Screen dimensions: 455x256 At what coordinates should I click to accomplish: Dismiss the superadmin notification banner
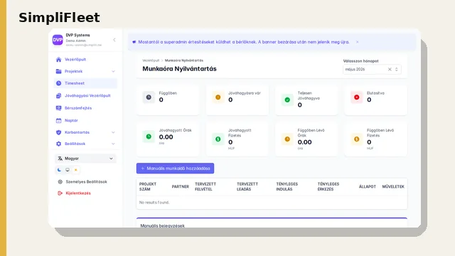357,42
